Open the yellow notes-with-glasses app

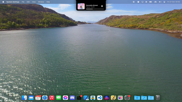[113, 98]
